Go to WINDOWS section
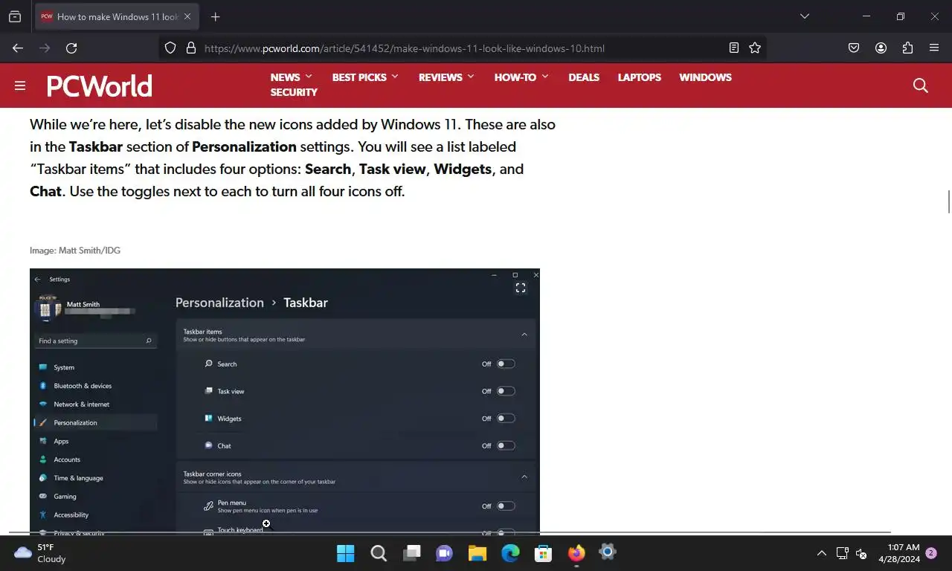The height and width of the screenshot is (571, 952). pos(705,77)
